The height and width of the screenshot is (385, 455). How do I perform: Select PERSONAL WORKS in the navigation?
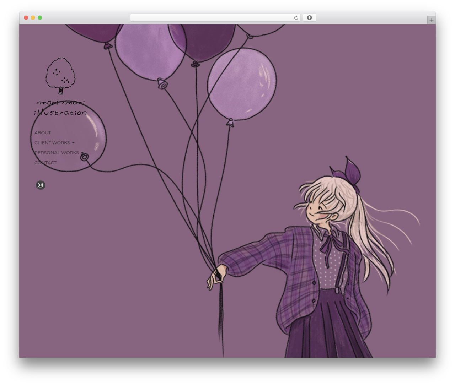(57, 153)
